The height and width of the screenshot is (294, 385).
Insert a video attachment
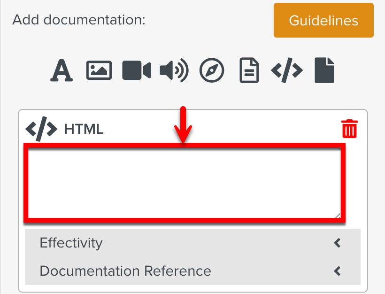(x=136, y=70)
